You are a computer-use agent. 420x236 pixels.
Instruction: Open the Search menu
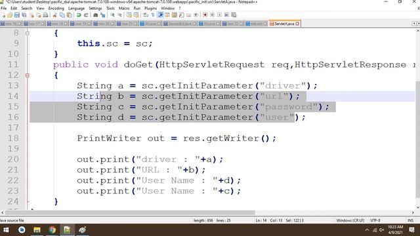tap(26, 9)
